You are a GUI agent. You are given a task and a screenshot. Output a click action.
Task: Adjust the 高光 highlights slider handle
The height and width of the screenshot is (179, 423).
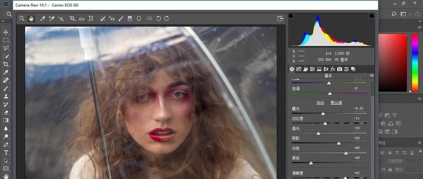[x=318, y=133]
